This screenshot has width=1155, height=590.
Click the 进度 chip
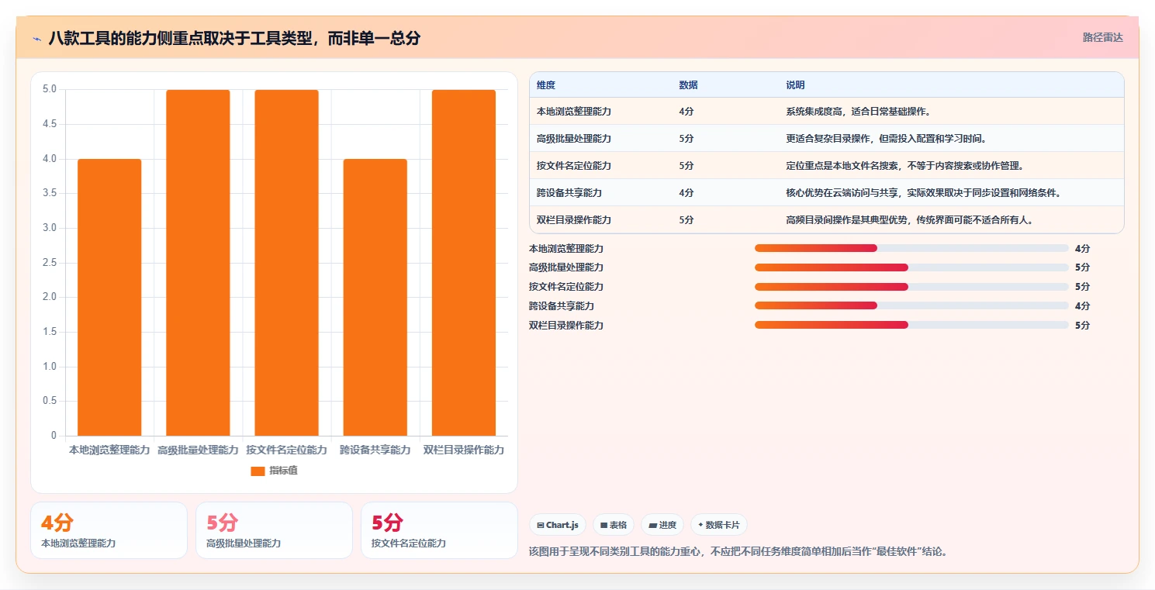click(x=662, y=525)
